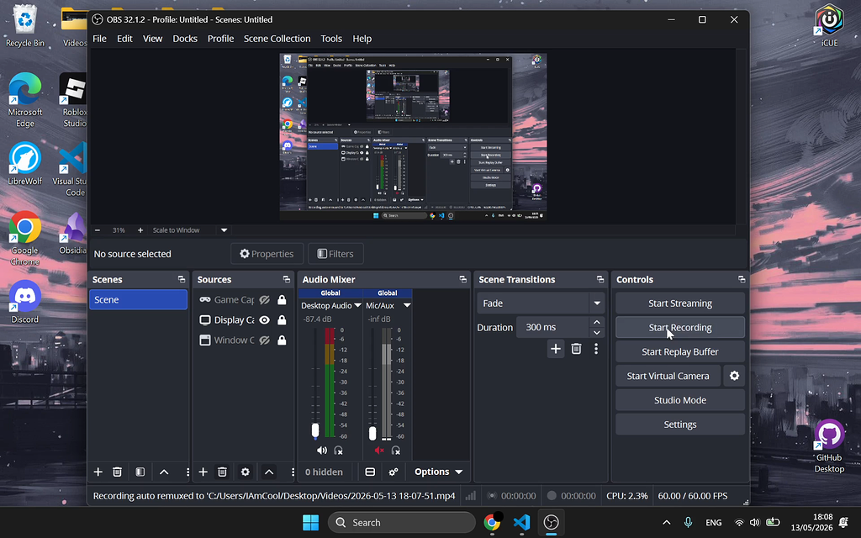This screenshot has width=861, height=538.
Task: Show hidden system tray icons chevron
Action: pos(666,523)
